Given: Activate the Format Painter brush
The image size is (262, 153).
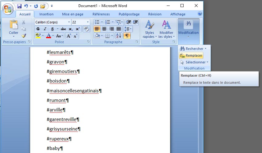Looking at the screenshot, I should click(24, 35).
